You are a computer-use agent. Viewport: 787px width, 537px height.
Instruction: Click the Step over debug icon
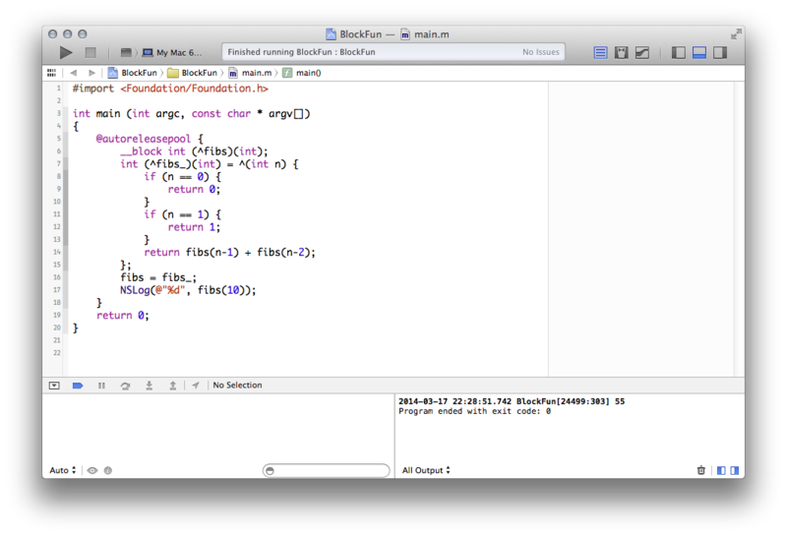tap(125, 386)
